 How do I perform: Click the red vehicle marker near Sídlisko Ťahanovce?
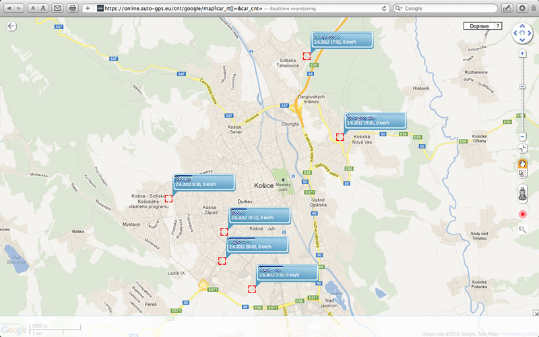point(307,56)
